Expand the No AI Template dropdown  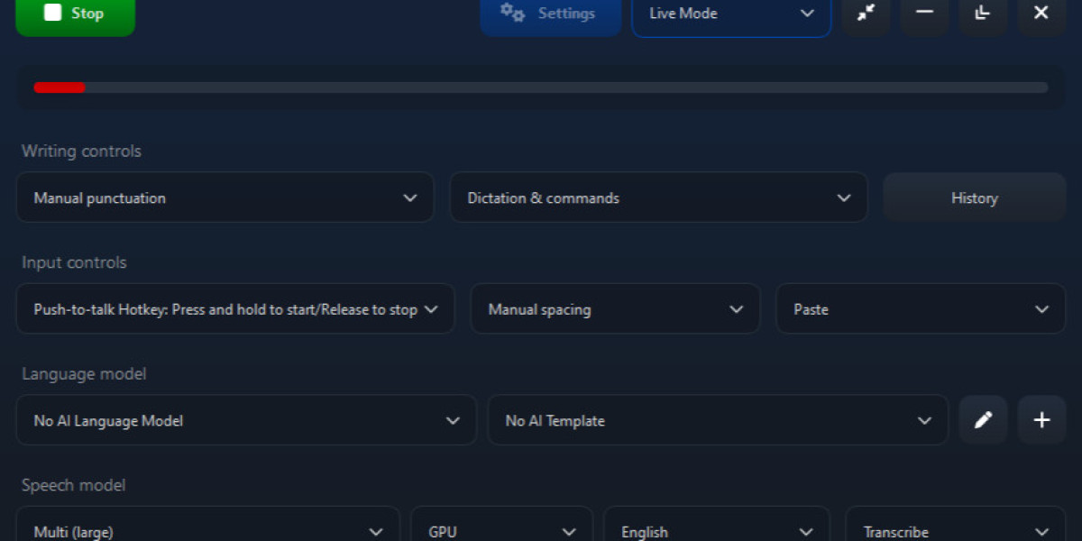(719, 420)
